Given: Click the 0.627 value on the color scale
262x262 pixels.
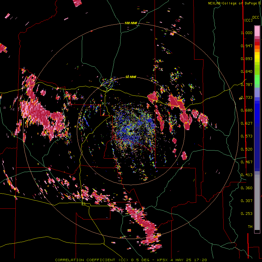Looking at the screenshot, I should coord(247,123).
